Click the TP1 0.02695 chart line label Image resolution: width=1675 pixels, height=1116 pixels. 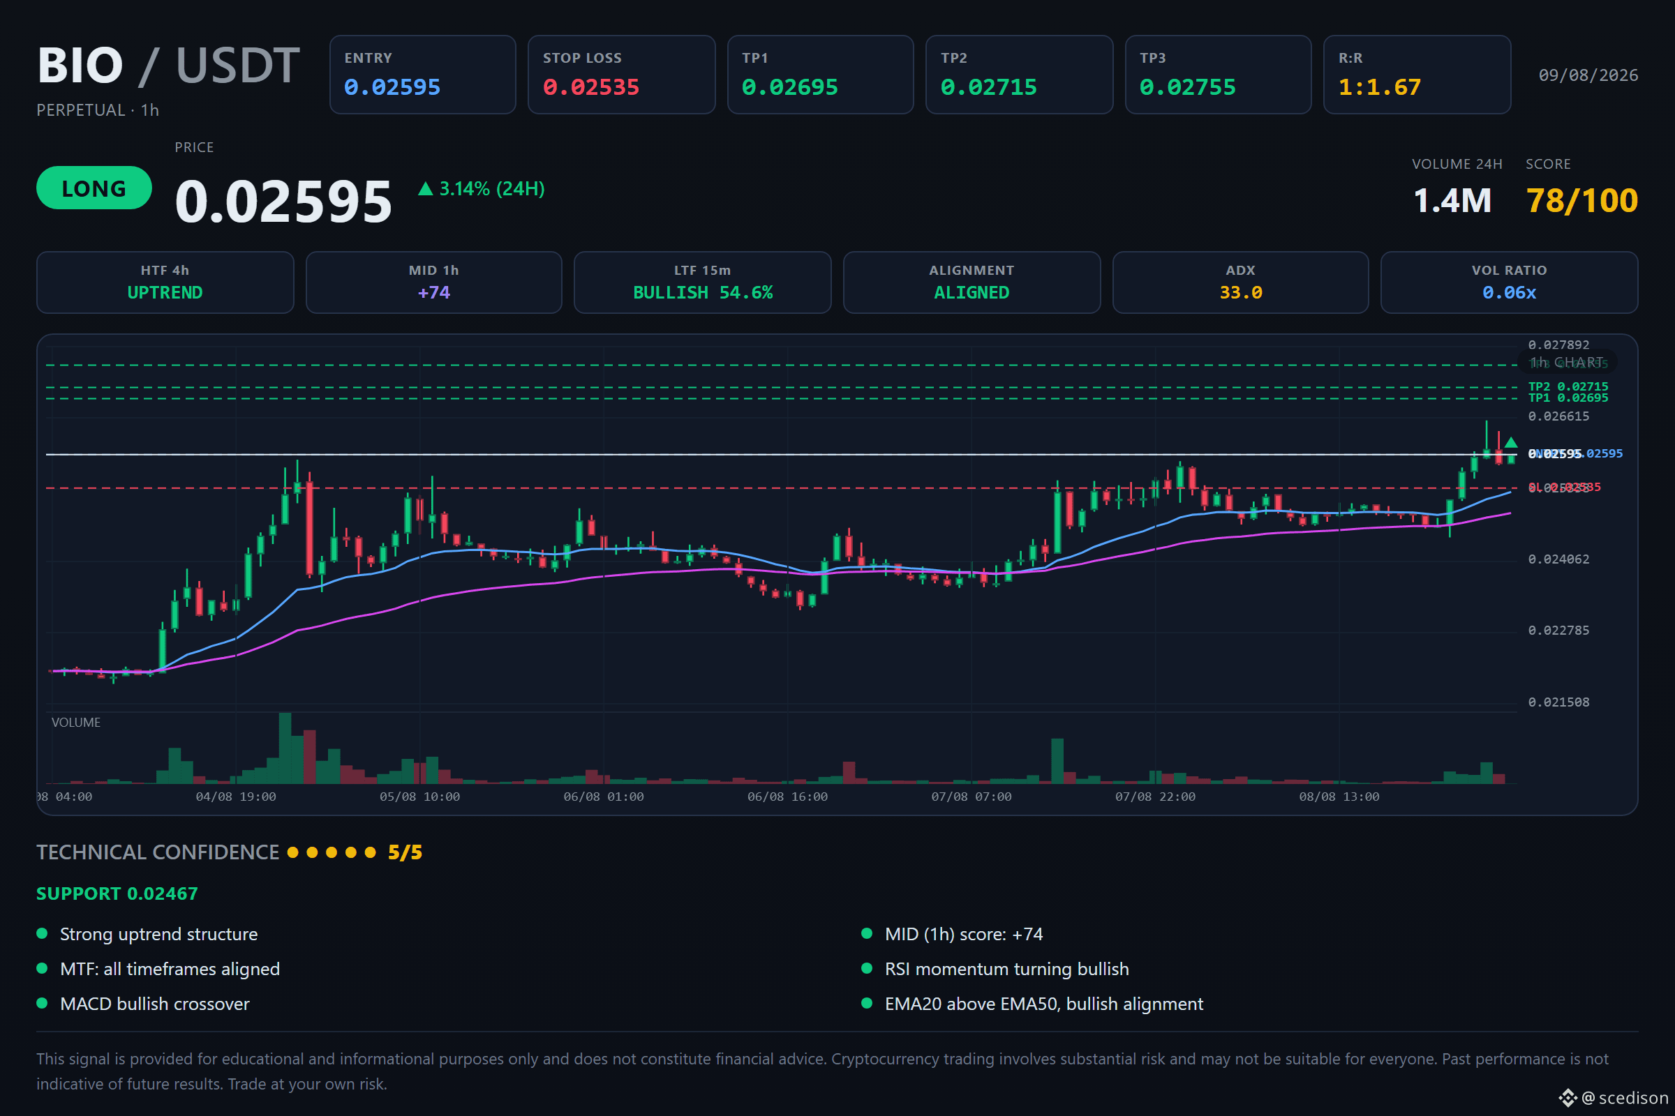coord(1568,398)
